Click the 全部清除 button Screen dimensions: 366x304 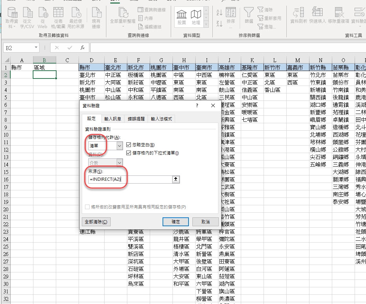96,222
